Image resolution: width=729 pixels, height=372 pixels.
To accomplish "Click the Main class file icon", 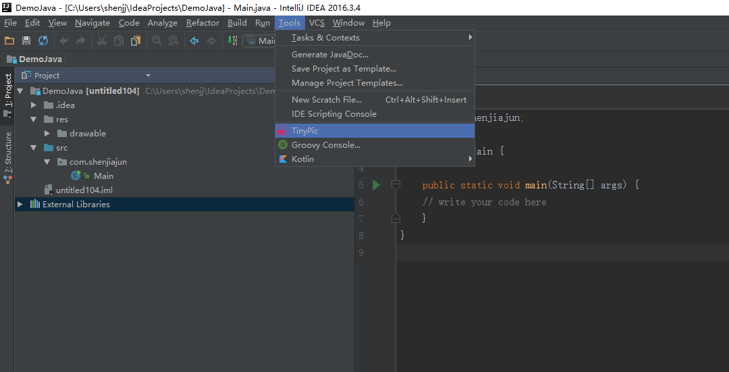I will 76,176.
